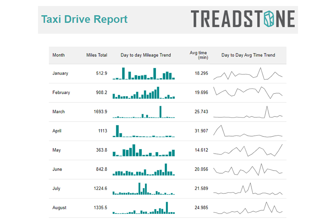Click the Day to Day Avg Time Trend header
336x224 pixels.
coord(248,55)
